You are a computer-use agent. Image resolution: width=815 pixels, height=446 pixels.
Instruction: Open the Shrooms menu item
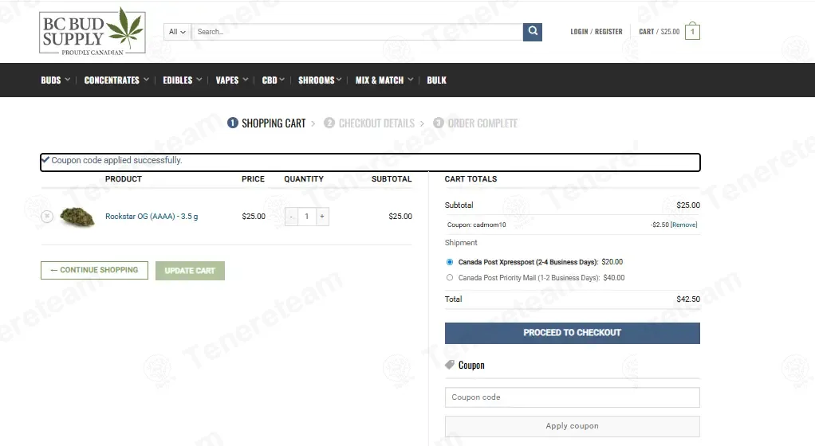coord(316,80)
